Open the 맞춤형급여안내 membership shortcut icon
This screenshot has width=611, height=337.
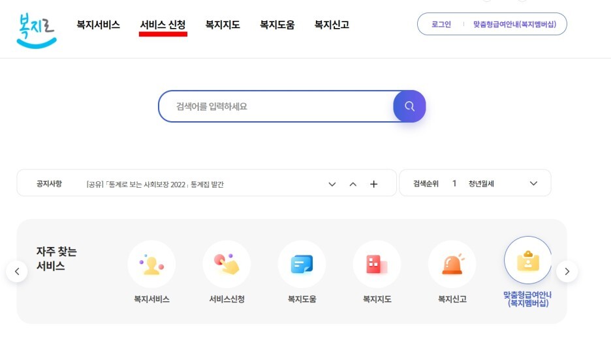point(528,260)
